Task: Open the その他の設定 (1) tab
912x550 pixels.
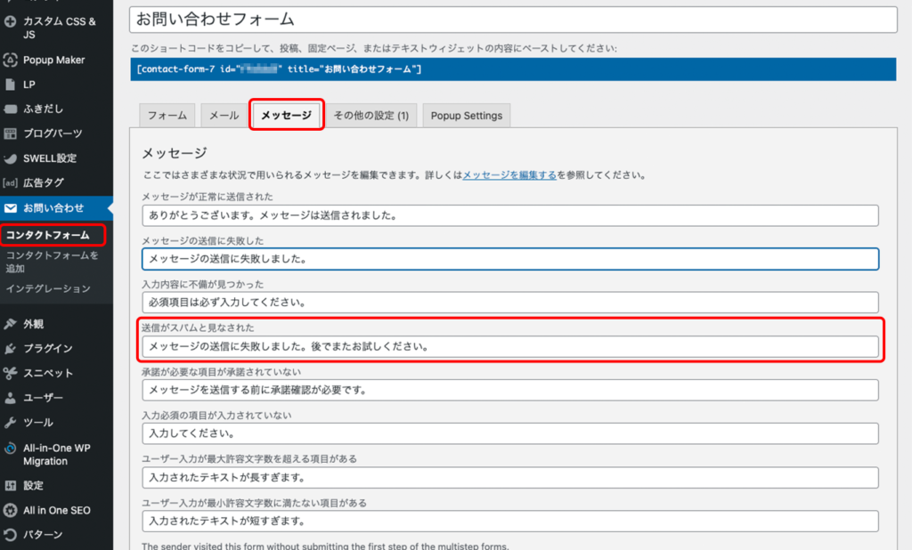Action: tap(370, 116)
